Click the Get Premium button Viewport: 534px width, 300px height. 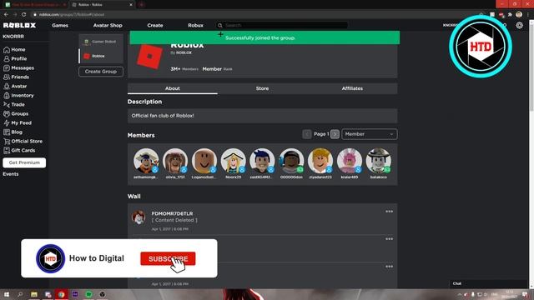point(24,163)
